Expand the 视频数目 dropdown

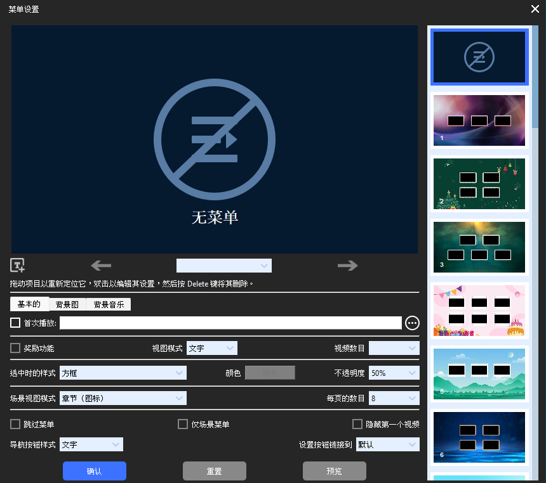394,348
